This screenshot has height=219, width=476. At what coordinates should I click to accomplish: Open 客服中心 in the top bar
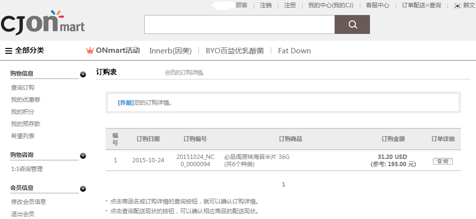[378, 5]
